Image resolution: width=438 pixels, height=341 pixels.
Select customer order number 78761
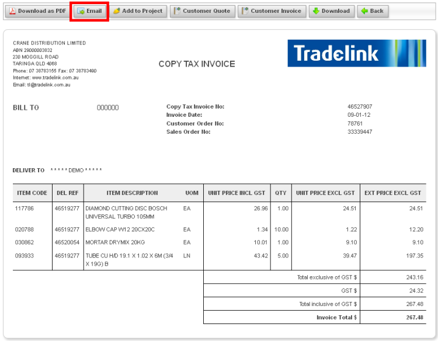click(x=355, y=123)
